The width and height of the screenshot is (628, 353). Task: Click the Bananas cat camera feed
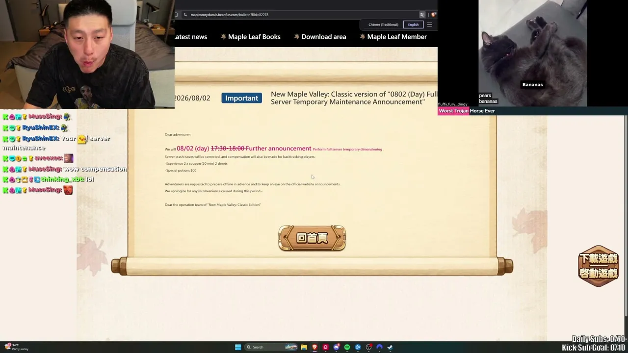pyautogui.click(x=533, y=53)
